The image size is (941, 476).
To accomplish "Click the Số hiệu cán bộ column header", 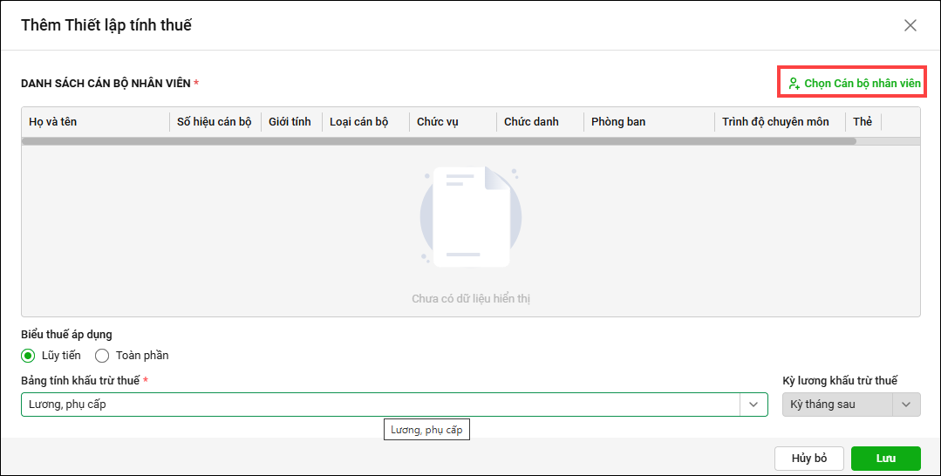I will click(214, 122).
